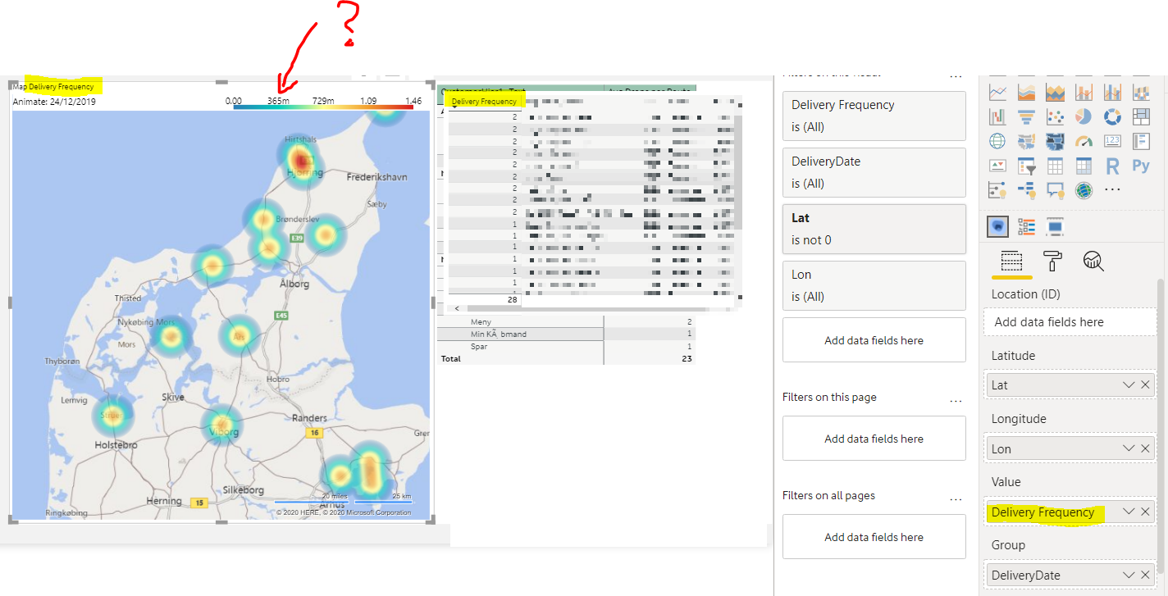Select the Gauge visual
Viewport: 1168px width, 596px height.
(x=1084, y=142)
